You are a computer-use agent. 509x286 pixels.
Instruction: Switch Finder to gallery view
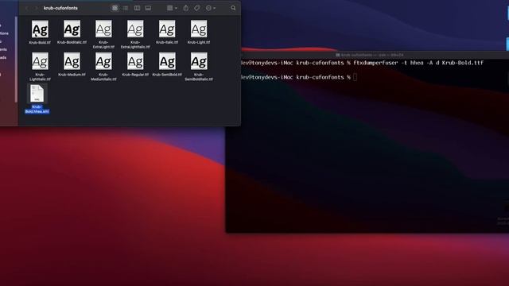tap(148, 8)
